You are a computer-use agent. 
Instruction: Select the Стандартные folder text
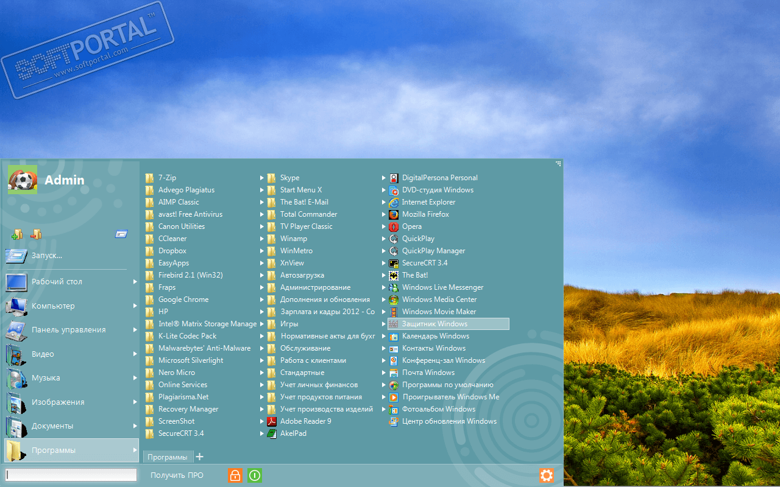302,373
